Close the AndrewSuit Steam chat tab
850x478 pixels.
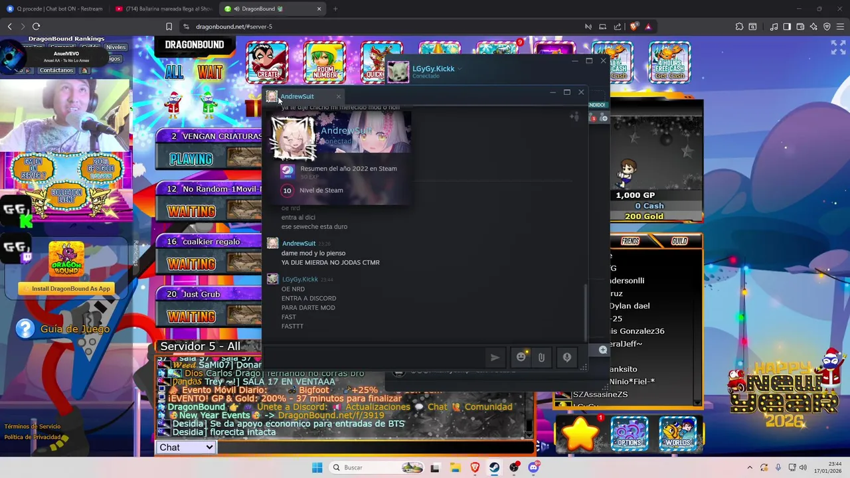pos(338,97)
